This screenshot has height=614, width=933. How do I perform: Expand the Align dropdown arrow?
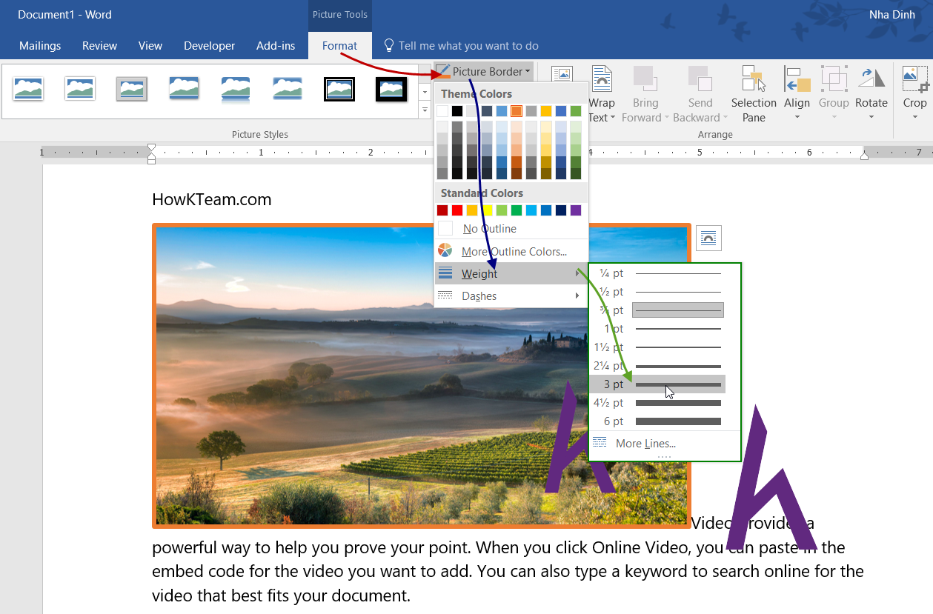point(797,117)
